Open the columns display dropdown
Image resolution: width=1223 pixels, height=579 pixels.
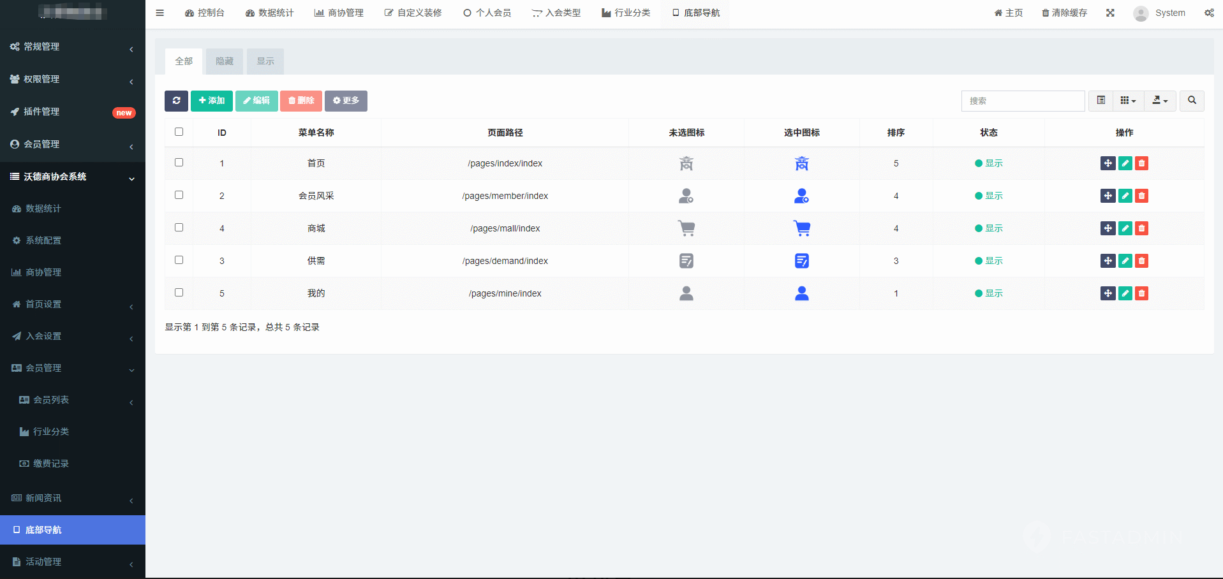[x=1128, y=101]
